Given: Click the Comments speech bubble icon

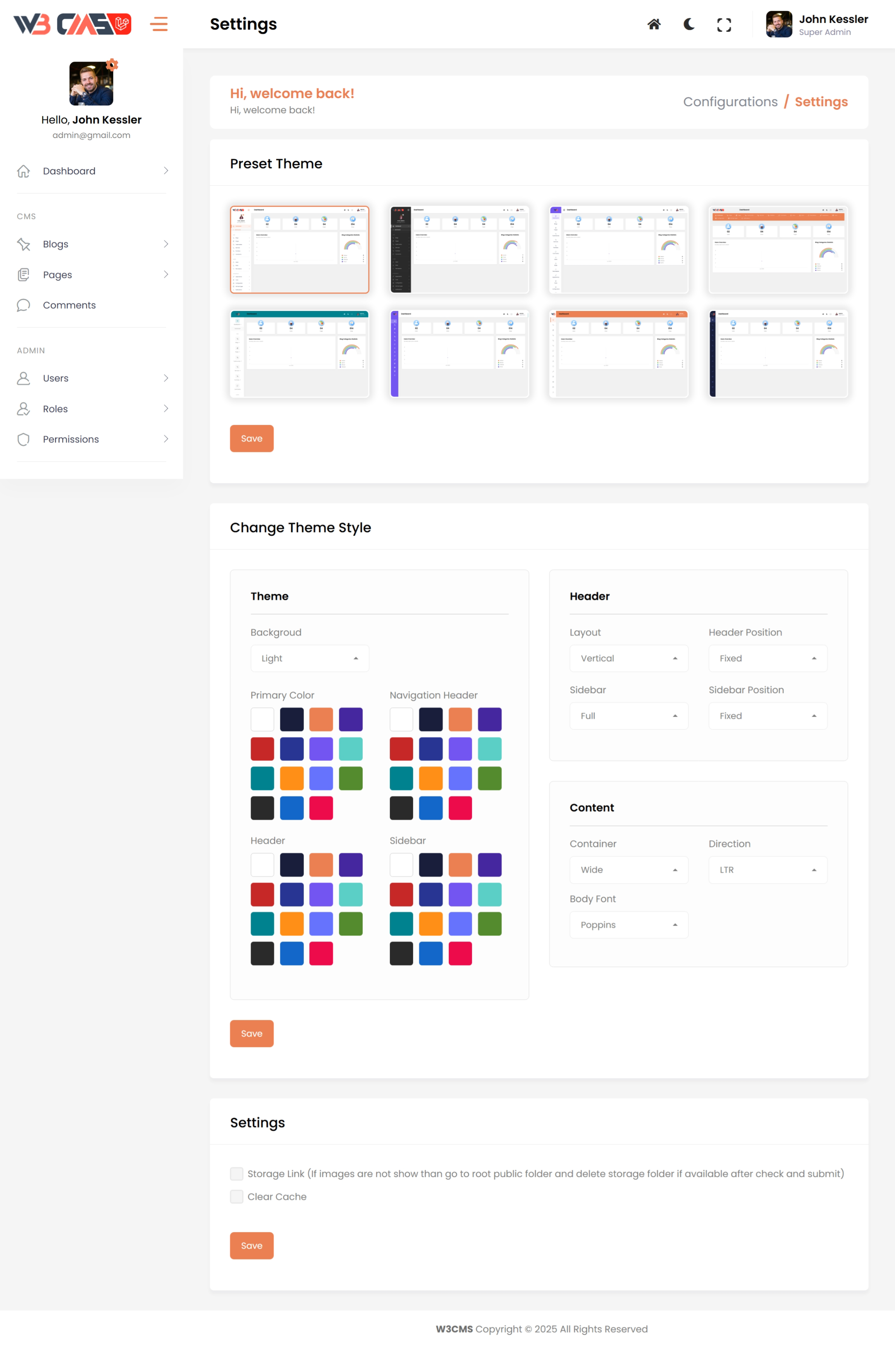Looking at the screenshot, I should [23, 305].
